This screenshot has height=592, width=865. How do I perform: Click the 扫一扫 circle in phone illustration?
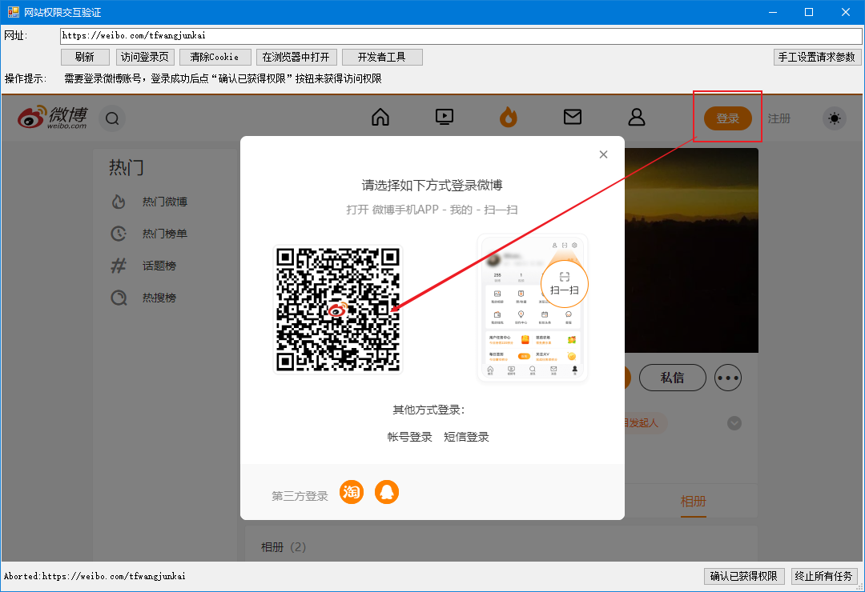565,285
